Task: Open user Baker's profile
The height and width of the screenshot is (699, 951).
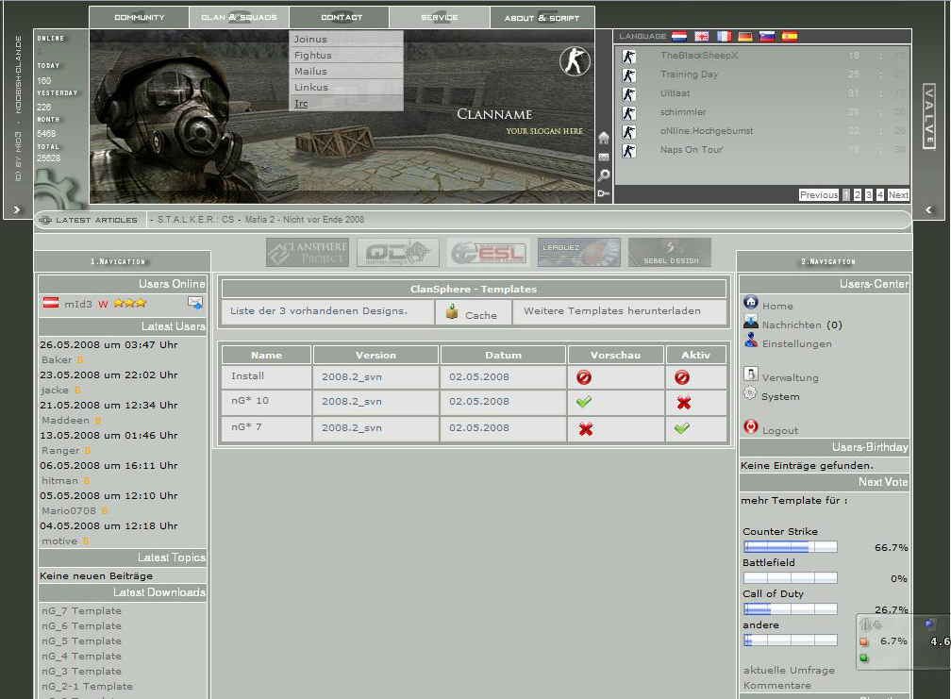Action: tap(57, 359)
